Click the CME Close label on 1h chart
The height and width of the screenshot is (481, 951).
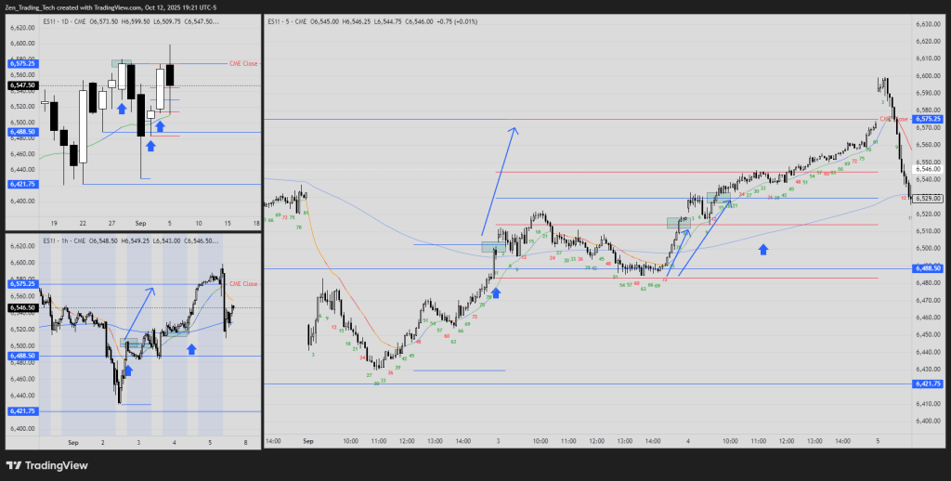(243, 283)
